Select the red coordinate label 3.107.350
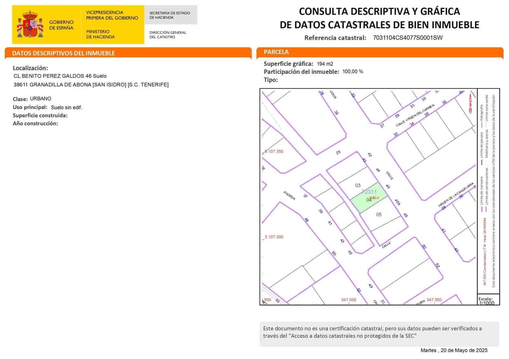Image resolution: width=509 pixels, height=359 pixels. (274, 152)
